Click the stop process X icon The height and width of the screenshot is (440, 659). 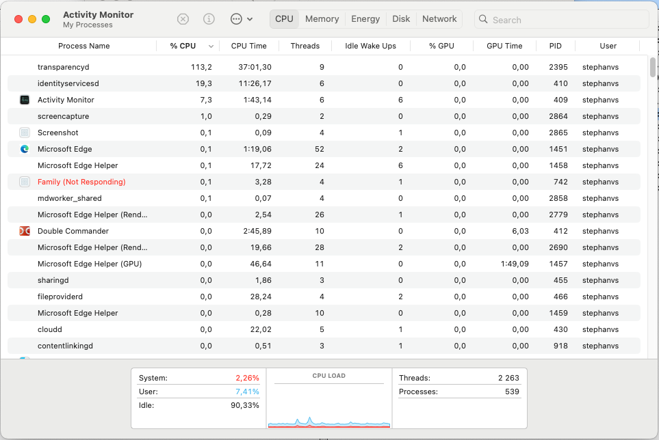point(183,19)
